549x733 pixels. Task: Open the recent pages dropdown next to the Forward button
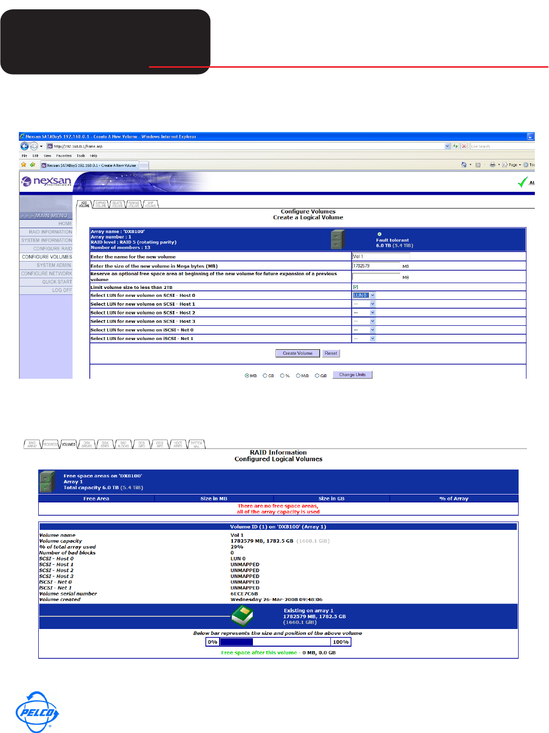(41, 146)
